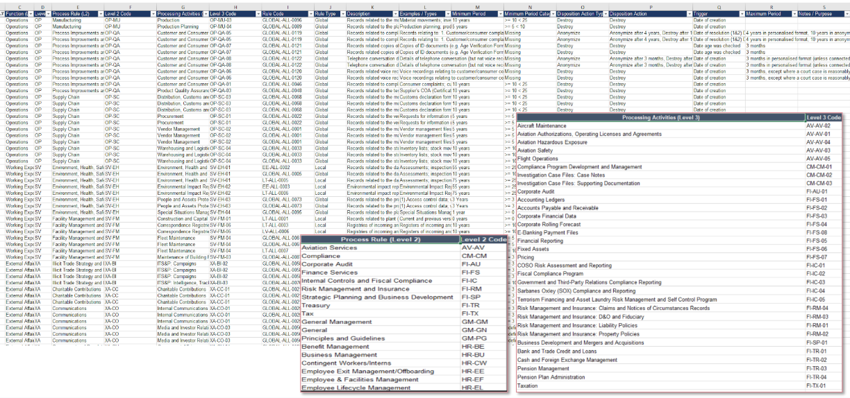Click the Flight Operations row
Image resolution: width=850 pixels, height=398 pixels.
click(x=660, y=159)
